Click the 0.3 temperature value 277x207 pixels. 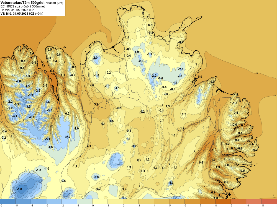pos(129,167)
